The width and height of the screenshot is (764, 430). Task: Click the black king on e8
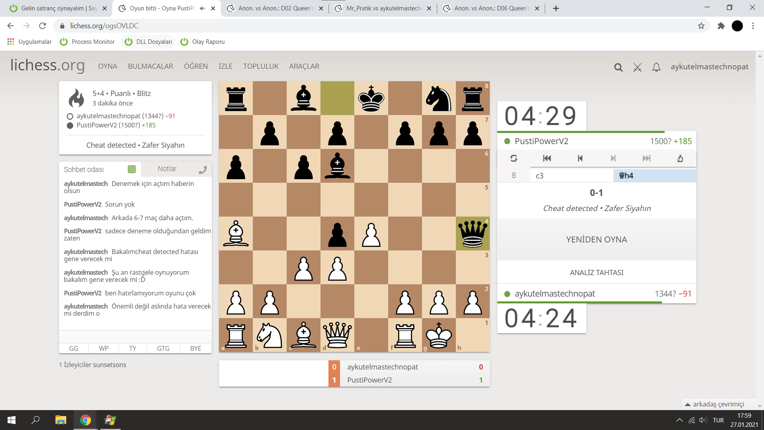[x=371, y=98]
